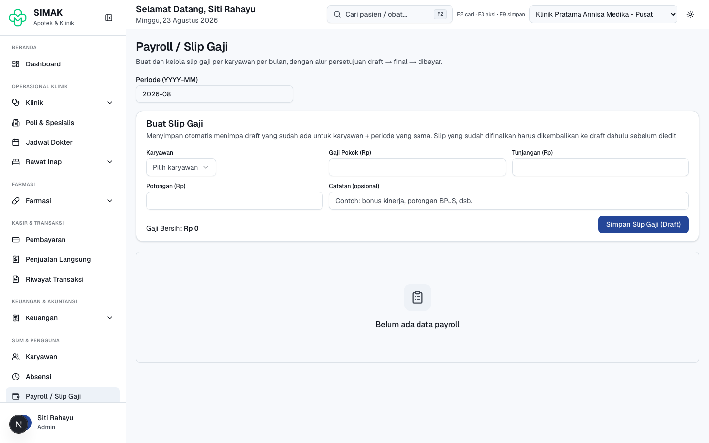Image resolution: width=709 pixels, height=443 pixels.
Task: Click the Periode 2026-08 field
Action: click(215, 94)
